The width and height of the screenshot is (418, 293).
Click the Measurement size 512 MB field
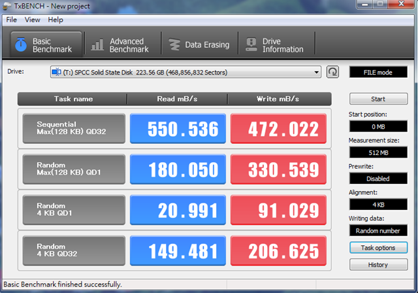click(x=378, y=152)
